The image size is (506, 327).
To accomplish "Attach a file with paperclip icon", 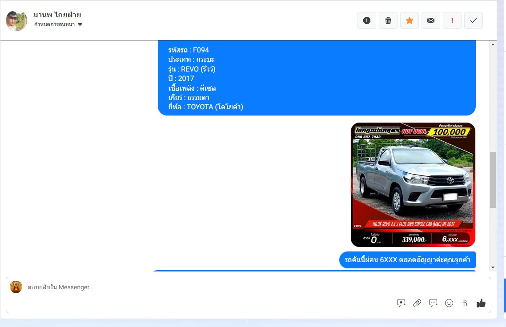I will (417, 303).
